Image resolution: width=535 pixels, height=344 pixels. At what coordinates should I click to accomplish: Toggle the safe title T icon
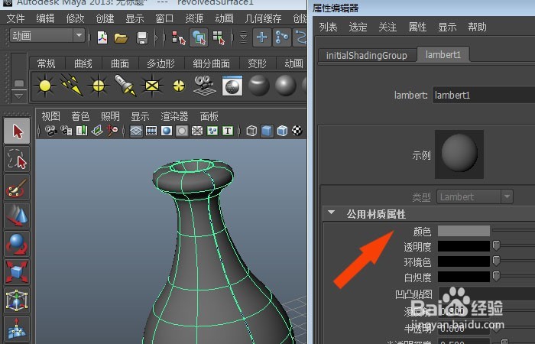coord(228,131)
